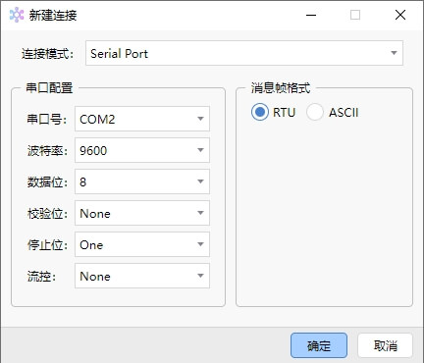
Task: Click the stop bits One value field
Action: pyautogui.click(x=142, y=244)
